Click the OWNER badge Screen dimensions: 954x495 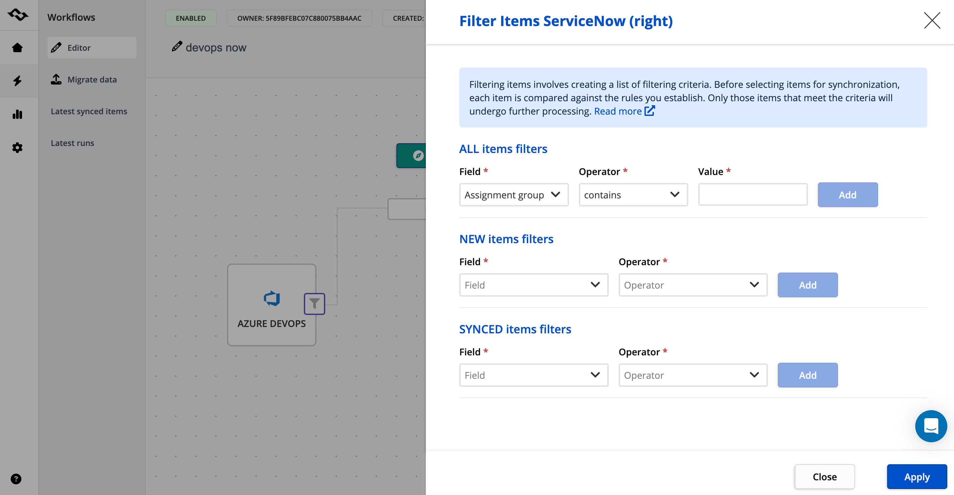299,18
